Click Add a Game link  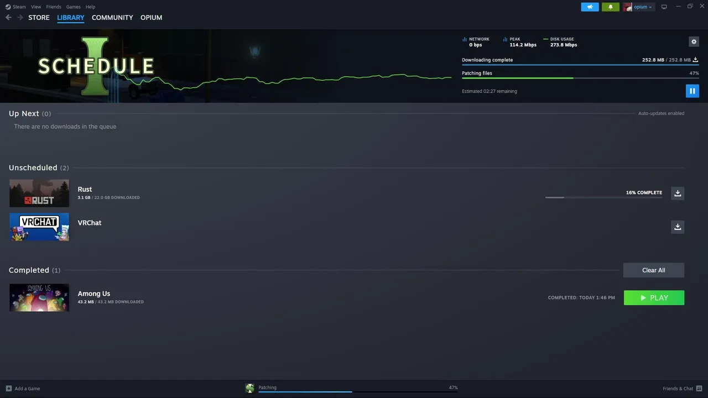pyautogui.click(x=27, y=389)
